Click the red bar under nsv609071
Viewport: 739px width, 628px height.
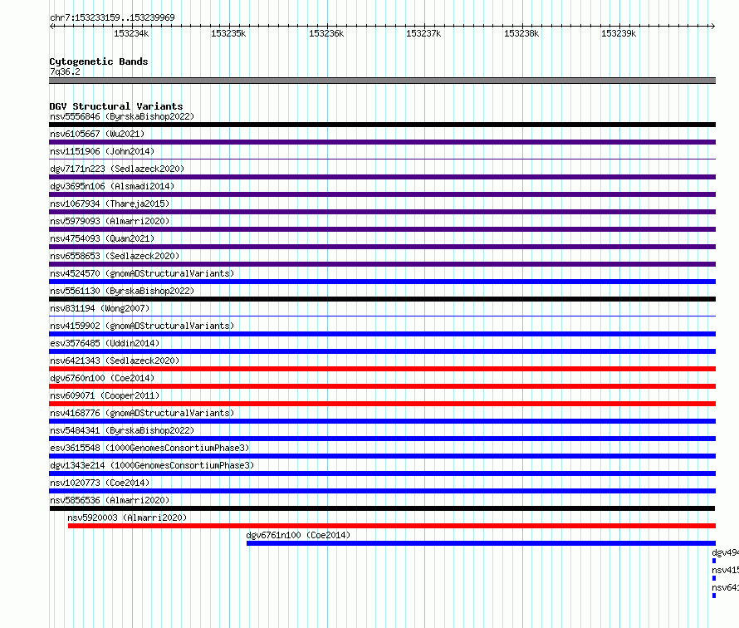pyautogui.click(x=382, y=404)
